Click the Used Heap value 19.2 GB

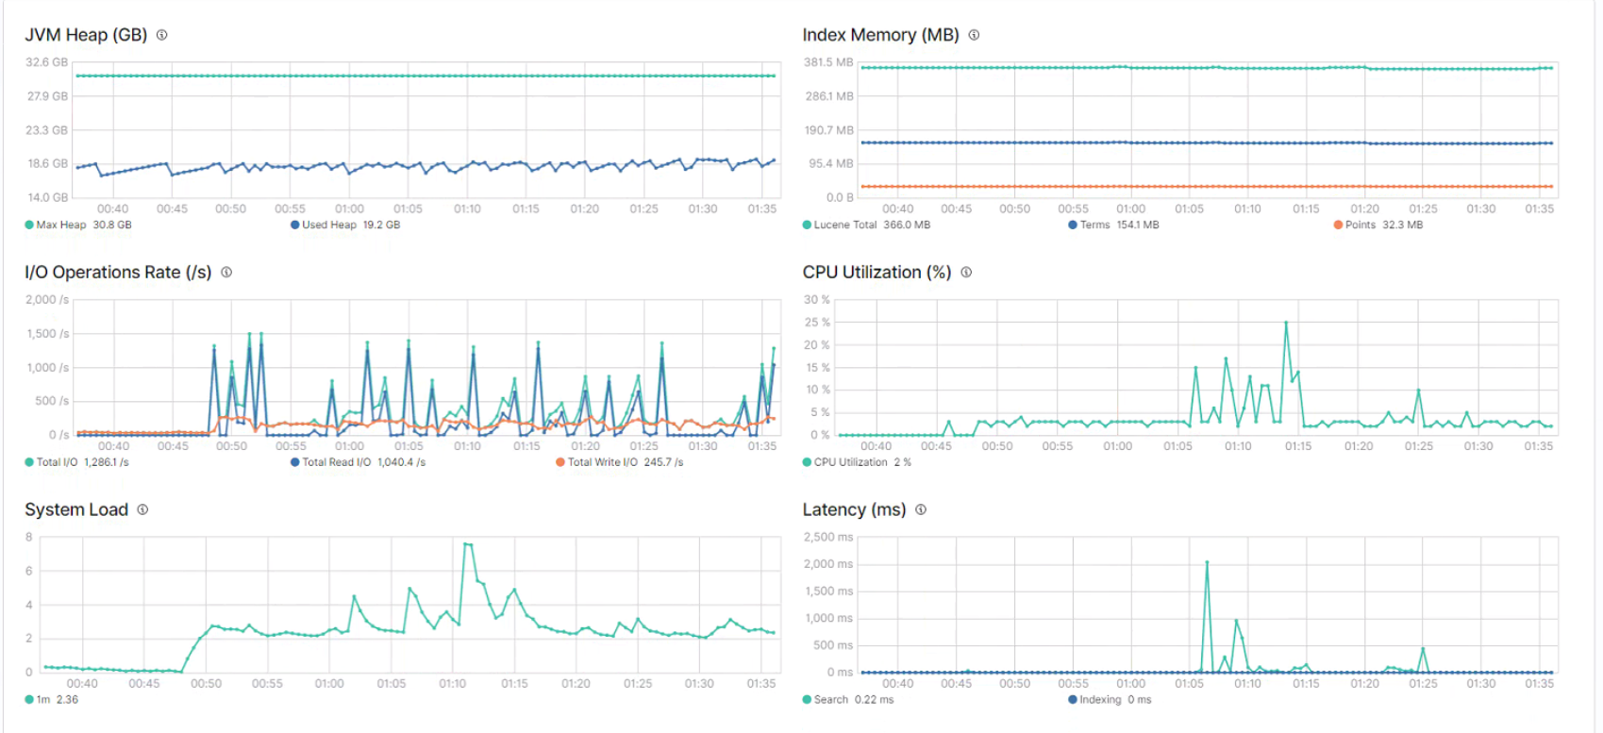[381, 225]
